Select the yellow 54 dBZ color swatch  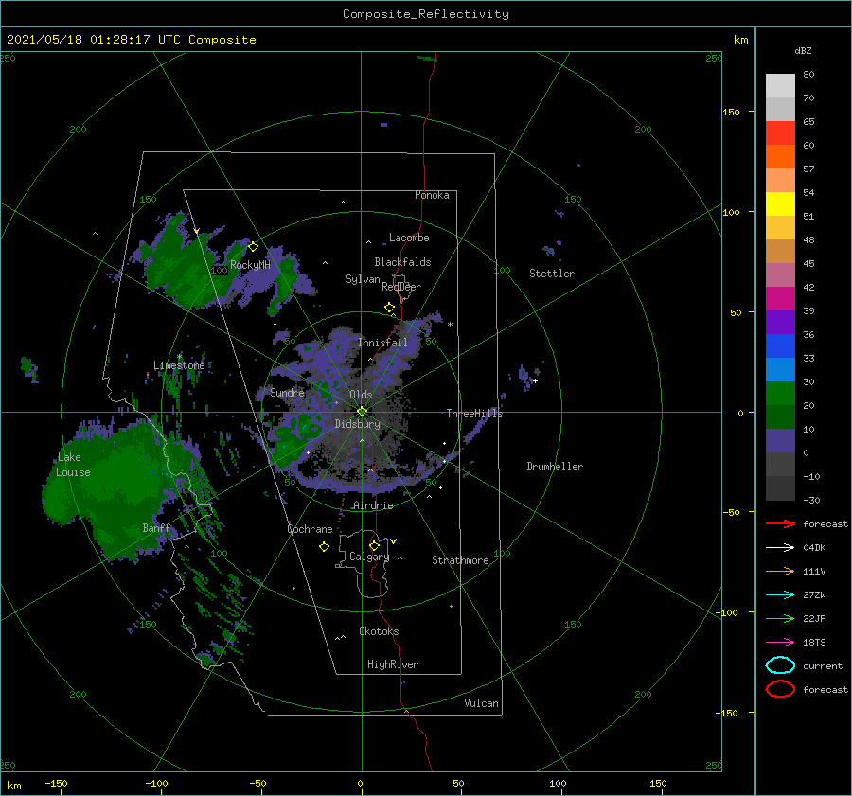780,203
